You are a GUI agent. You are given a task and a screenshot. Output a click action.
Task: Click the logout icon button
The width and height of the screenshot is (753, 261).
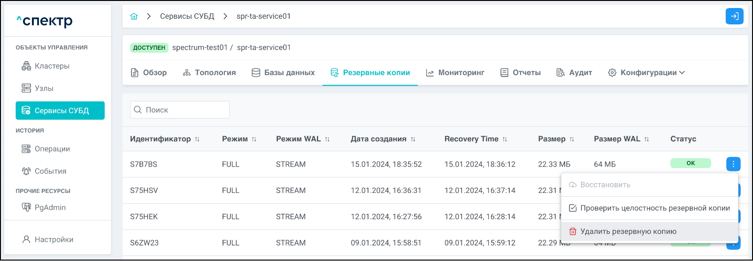734,16
